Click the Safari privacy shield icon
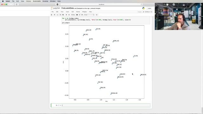The image size is (203, 114). click(57, 4)
